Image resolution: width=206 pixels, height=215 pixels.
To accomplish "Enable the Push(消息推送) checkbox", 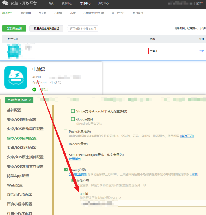I will (x=66, y=132).
